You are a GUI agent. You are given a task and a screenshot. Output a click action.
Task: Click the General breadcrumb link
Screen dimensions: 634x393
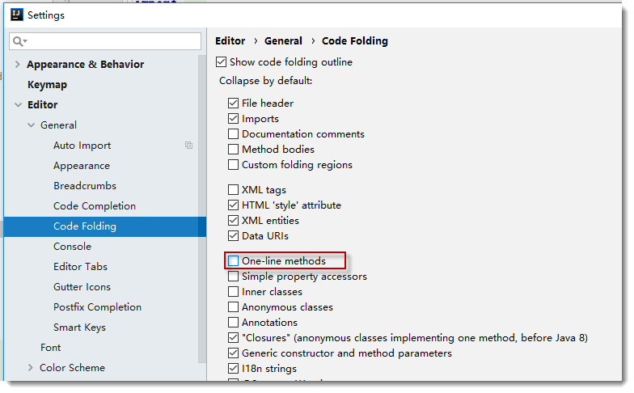tap(283, 41)
